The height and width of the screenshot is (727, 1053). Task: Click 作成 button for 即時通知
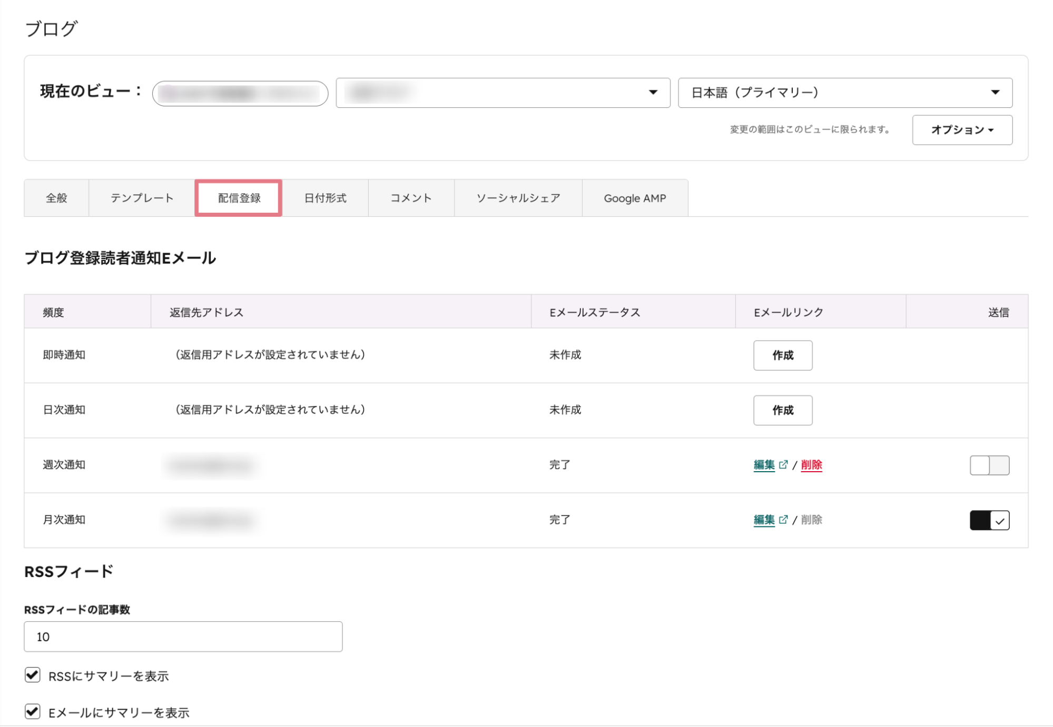click(782, 355)
